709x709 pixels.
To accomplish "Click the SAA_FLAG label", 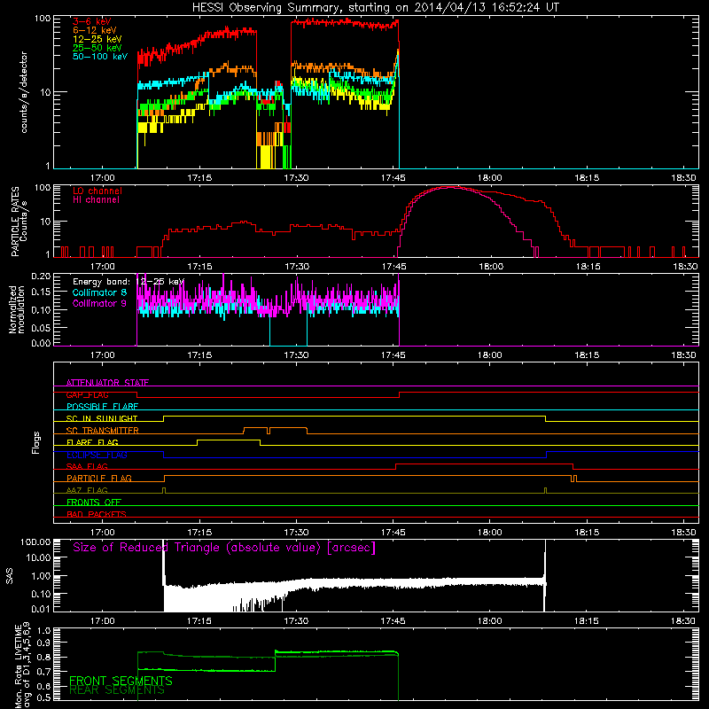I will click(x=87, y=466).
